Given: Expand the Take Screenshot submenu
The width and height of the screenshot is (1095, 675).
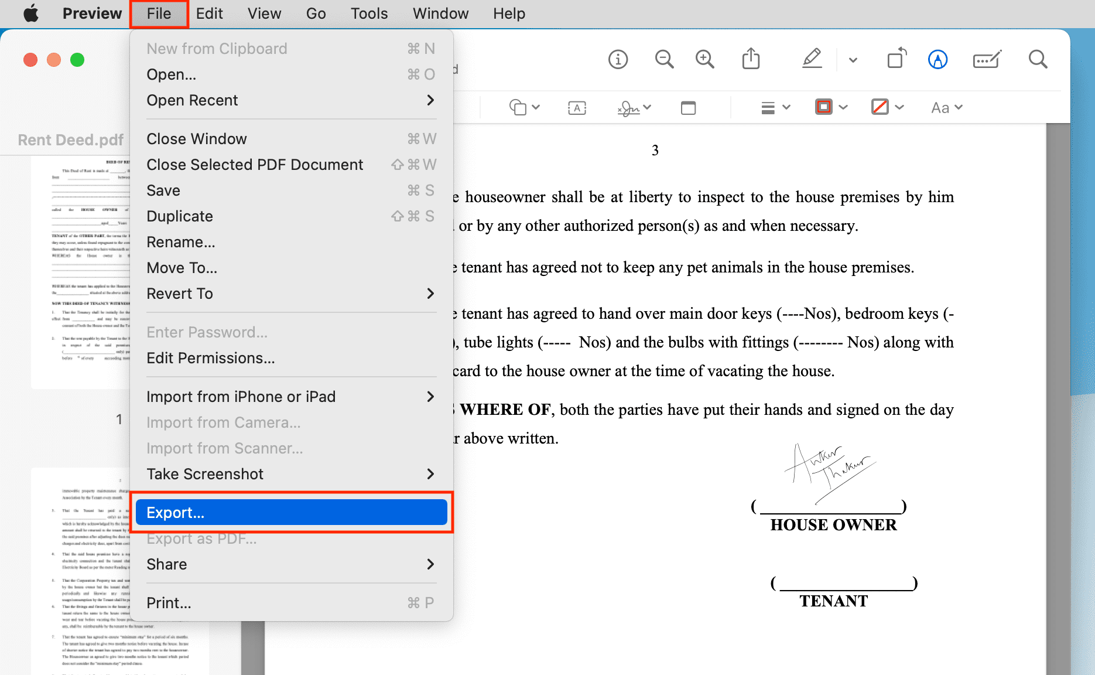Looking at the screenshot, I should pyautogui.click(x=291, y=474).
